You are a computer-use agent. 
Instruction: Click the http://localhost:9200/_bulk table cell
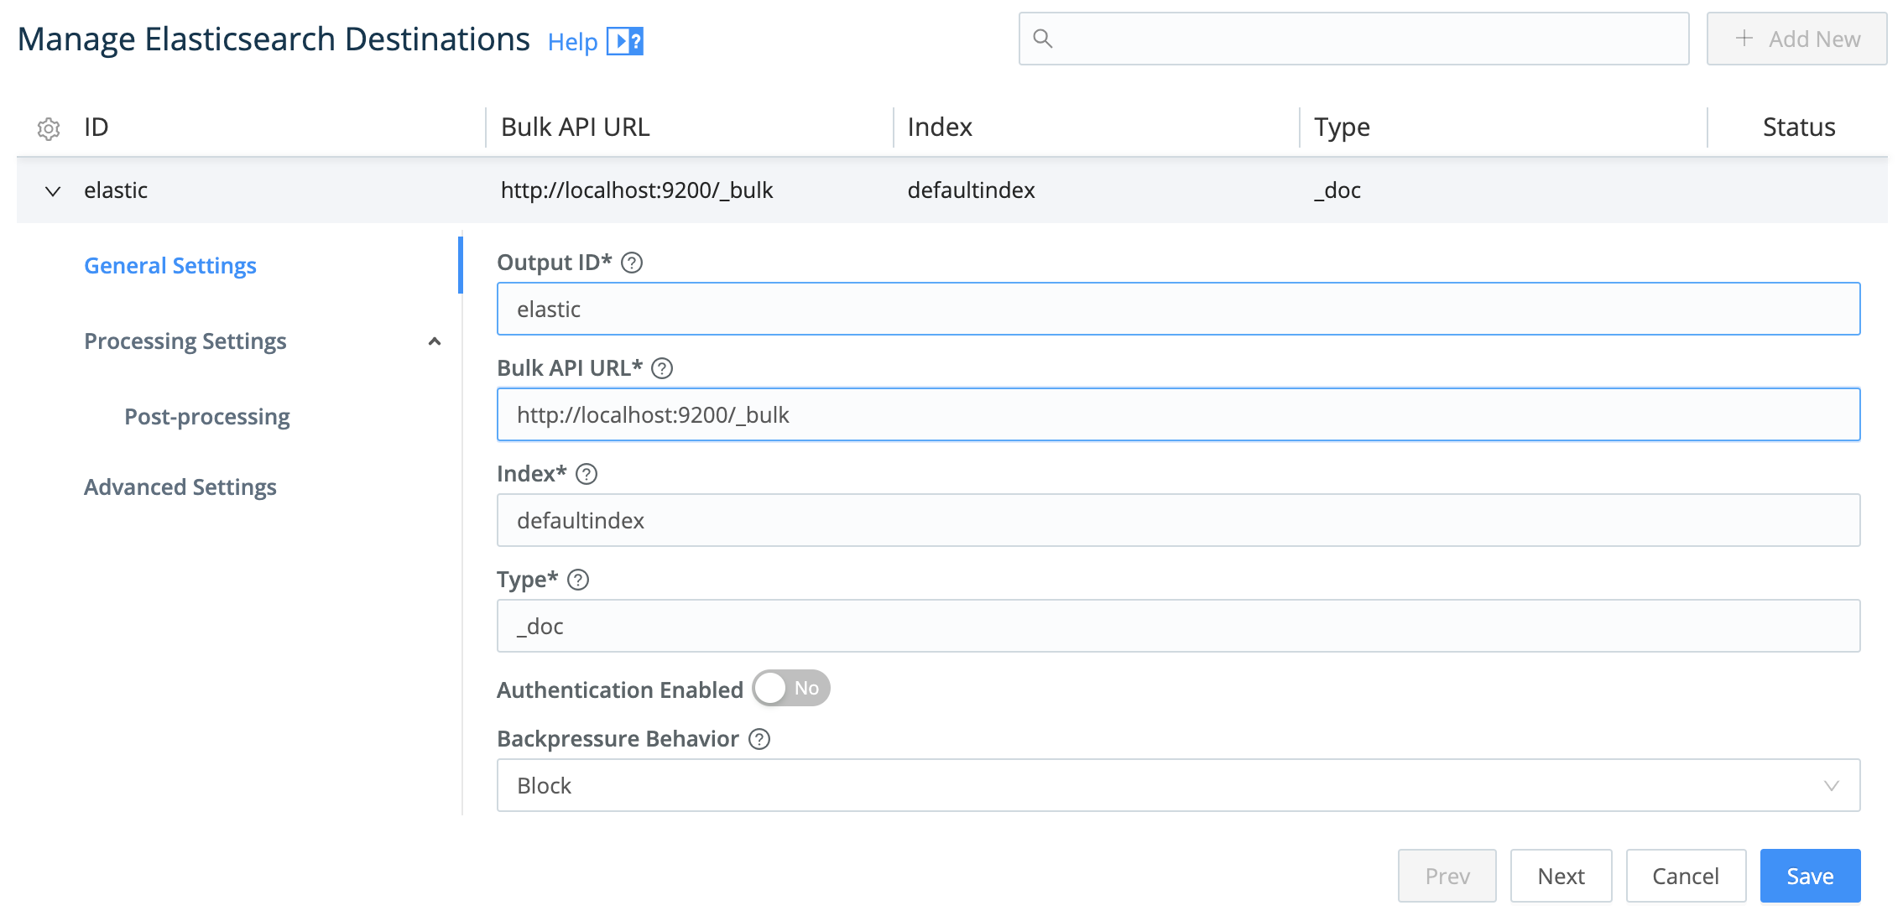point(637,190)
